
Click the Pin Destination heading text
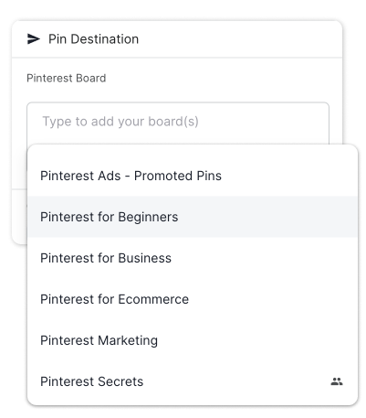[93, 39]
